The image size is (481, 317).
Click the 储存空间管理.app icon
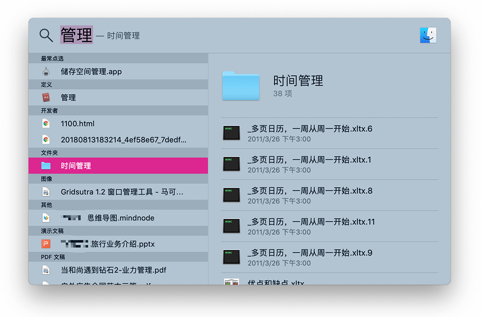pyautogui.click(x=46, y=72)
